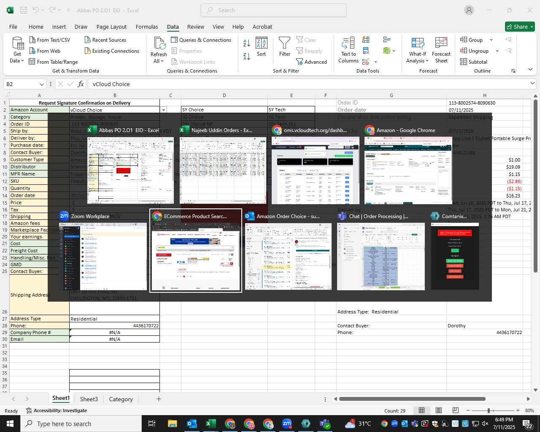Open the Refresh All dropdown

[159, 50]
